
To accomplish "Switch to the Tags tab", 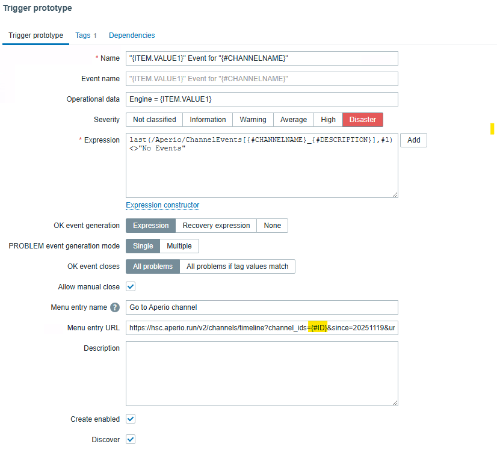I will [85, 35].
